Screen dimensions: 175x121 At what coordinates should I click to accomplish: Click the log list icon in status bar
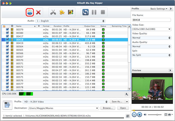(x=128, y=116)
